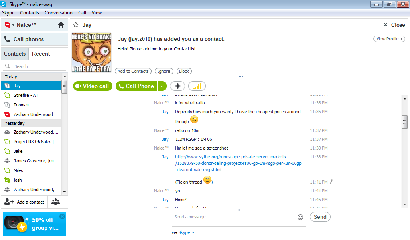Viewport: 410px width, 240px height.
Task: Close the 50% off group video ad
Action: tap(62, 216)
